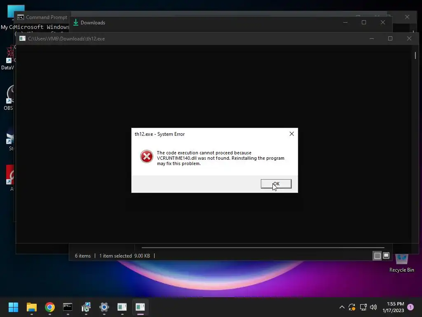Click the red error icon in dialog
The height and width of the screenshot is (317, 422).
(x=147, y=156)
